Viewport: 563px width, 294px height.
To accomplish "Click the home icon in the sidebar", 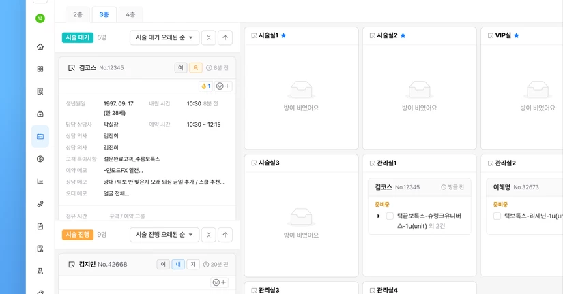I will pos(40,47).
